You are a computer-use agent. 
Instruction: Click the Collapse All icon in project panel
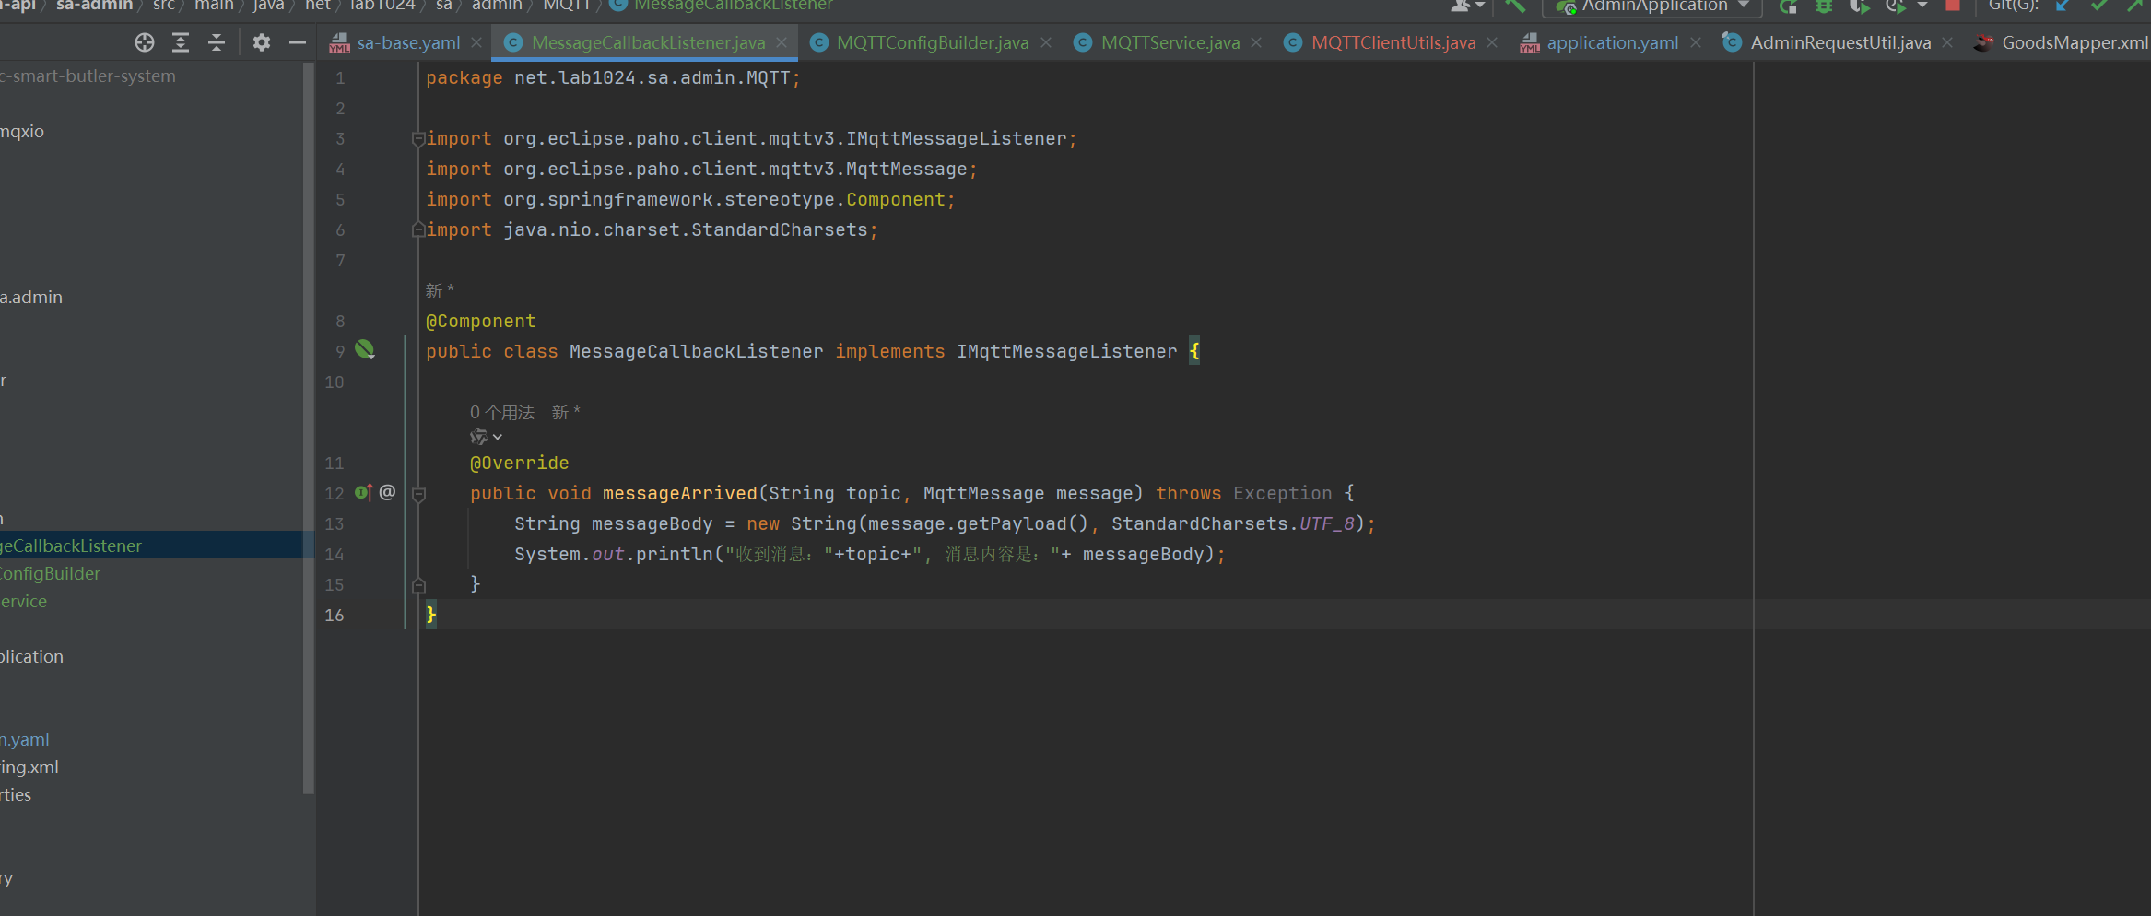coord(217,42)
